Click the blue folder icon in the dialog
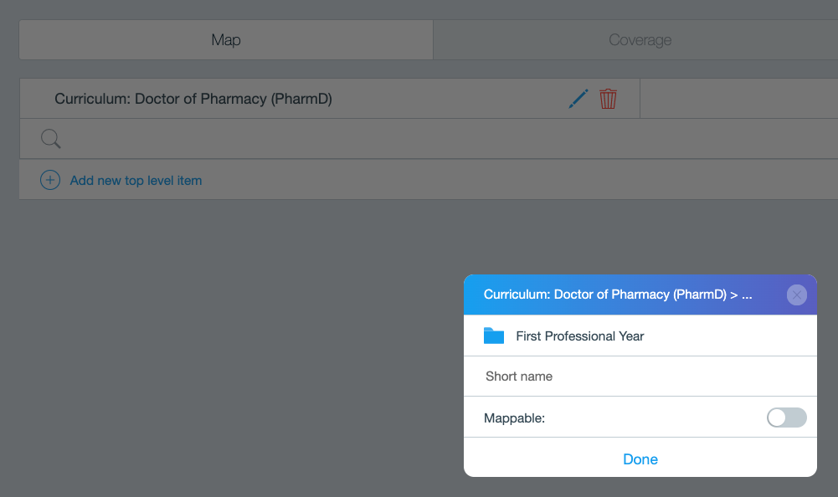This screenshot has height=497, width=838. click(494, 336)
